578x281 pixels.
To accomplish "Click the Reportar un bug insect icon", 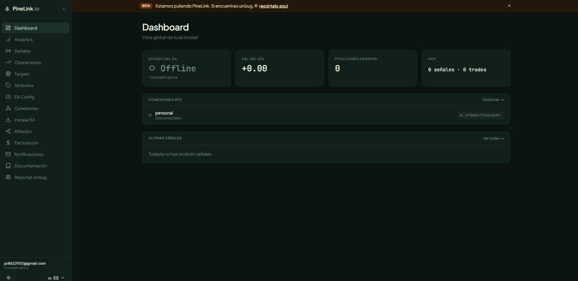I will [x=8, y=177].
